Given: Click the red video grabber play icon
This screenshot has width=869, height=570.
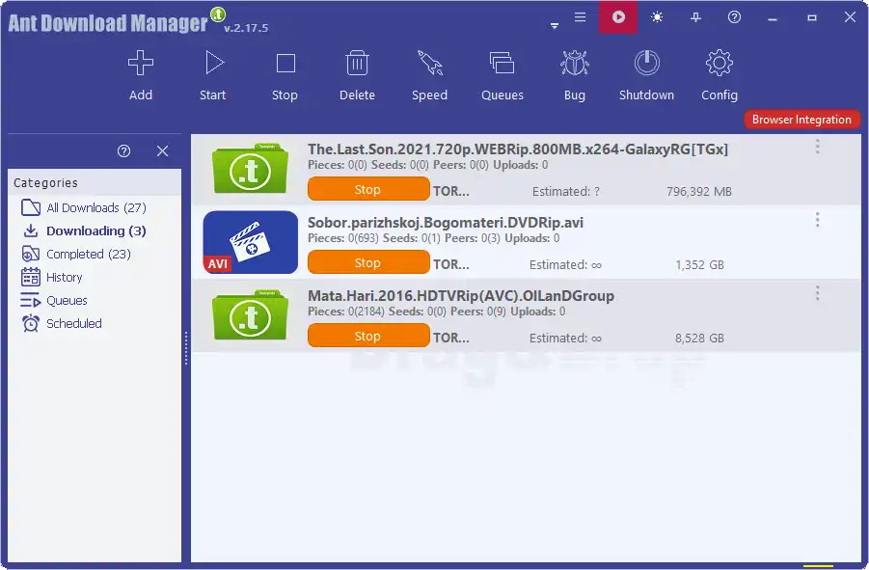Looking at the screenshot, I should 618,17.
